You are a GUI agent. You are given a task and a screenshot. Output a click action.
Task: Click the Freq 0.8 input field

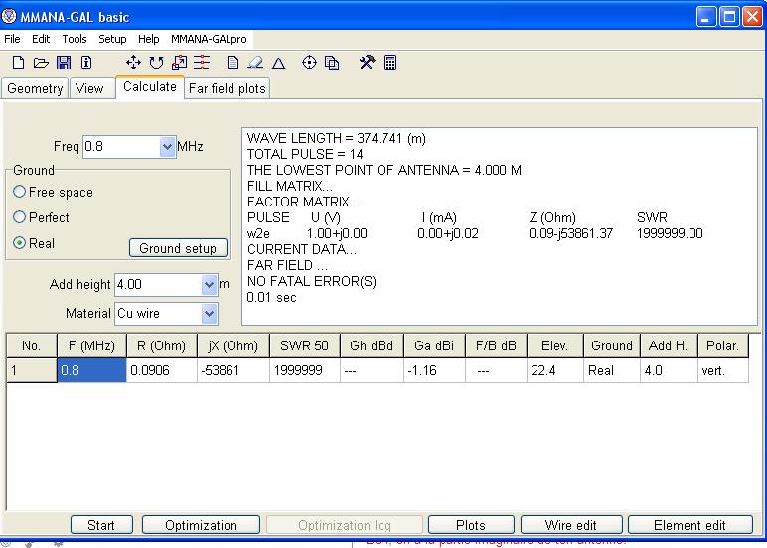pos(122,147)
